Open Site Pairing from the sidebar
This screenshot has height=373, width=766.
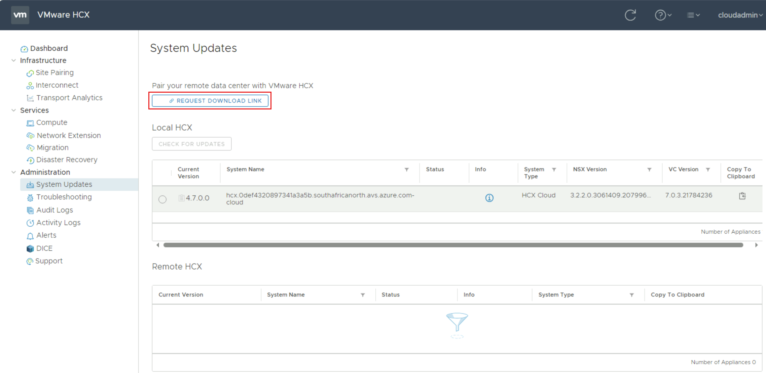(x=55, y=73)
